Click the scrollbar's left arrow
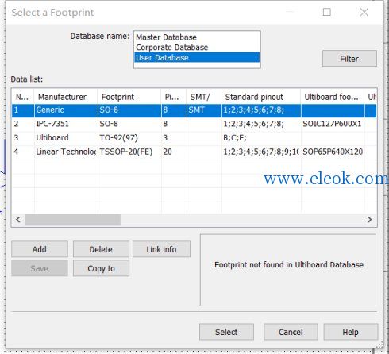The height and width of the screenshot is (354, 389). 18,220
